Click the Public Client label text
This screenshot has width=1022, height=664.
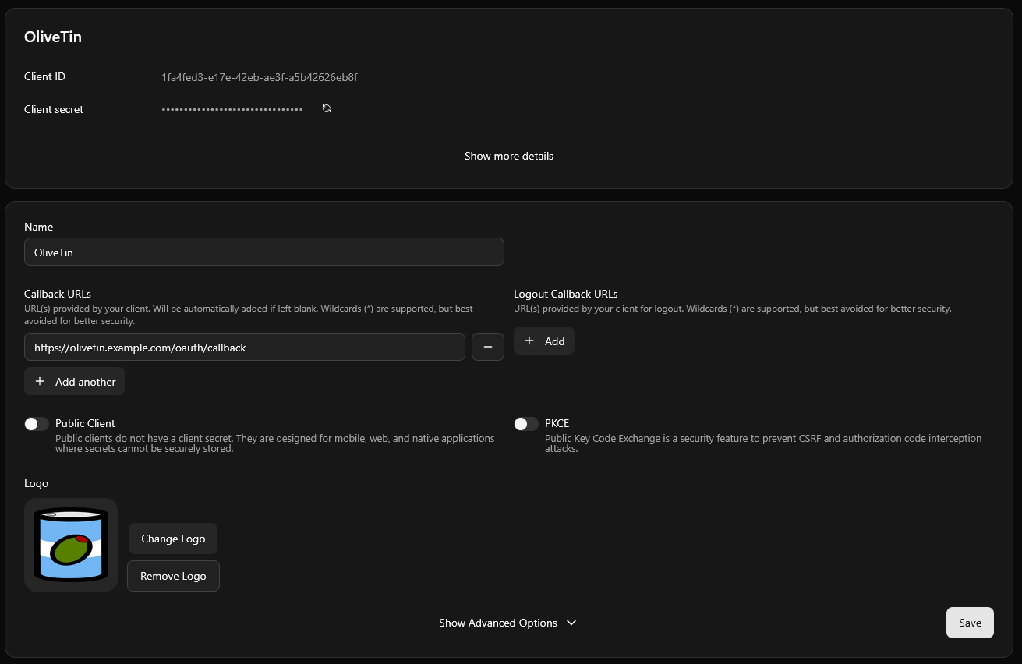tap(85, 423)
